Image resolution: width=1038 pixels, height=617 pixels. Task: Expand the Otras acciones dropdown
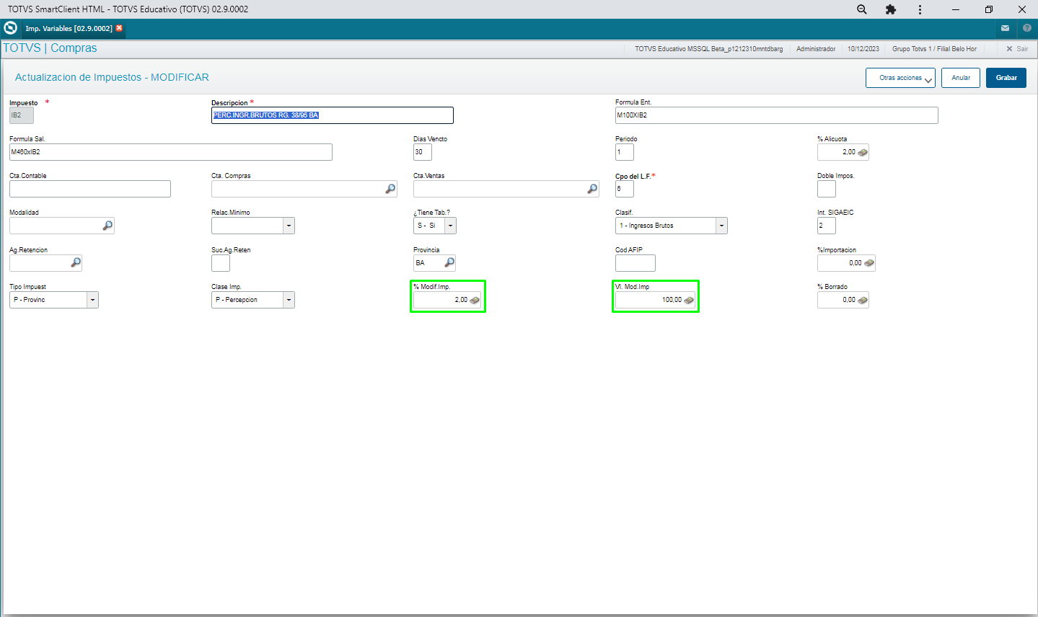[x=900, y=78]
